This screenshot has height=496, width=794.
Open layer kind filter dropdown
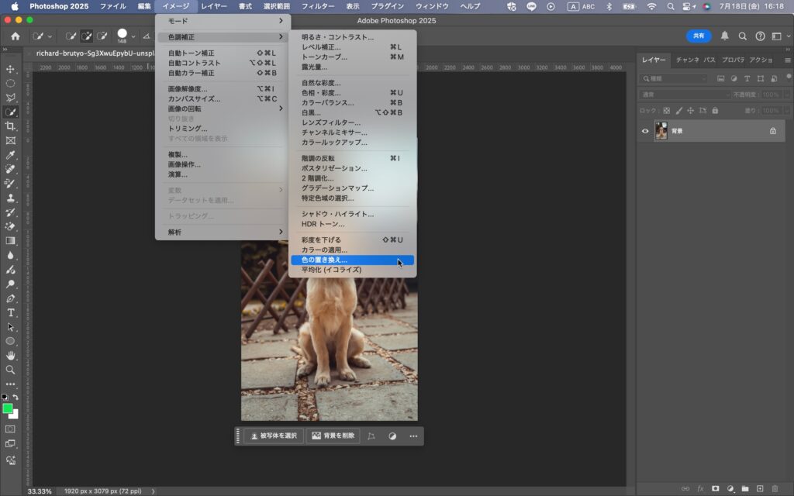(674, 78)
